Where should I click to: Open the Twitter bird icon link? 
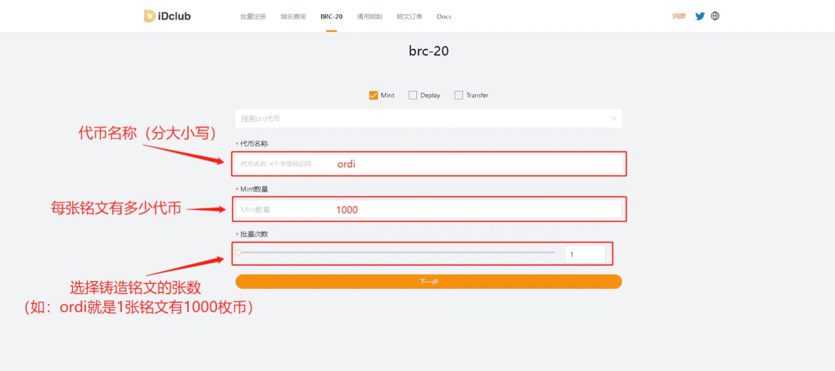(700, 16)
